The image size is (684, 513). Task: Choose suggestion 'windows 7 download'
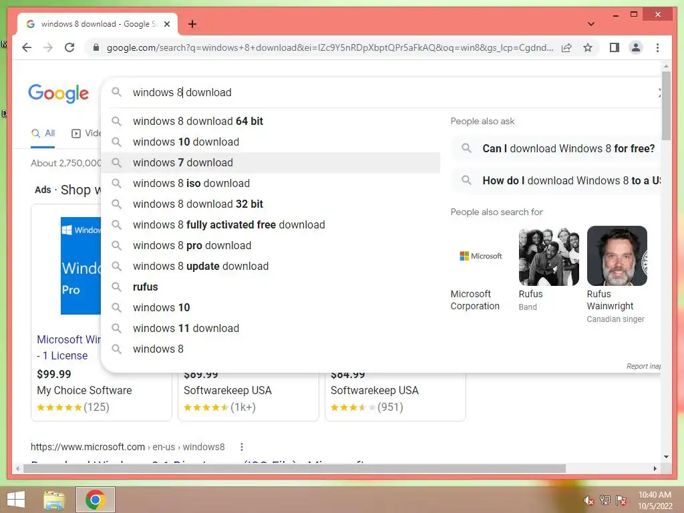pos(271,163)
